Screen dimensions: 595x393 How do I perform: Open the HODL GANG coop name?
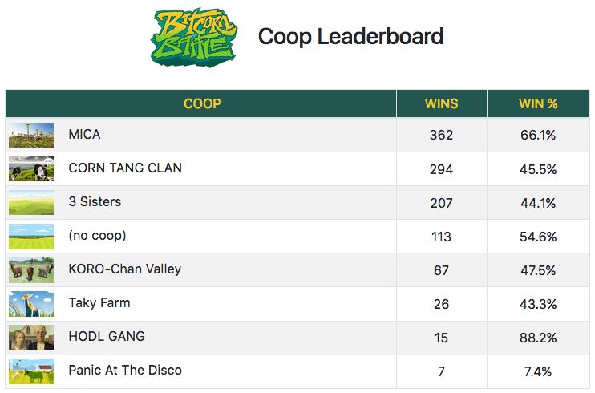107,336
